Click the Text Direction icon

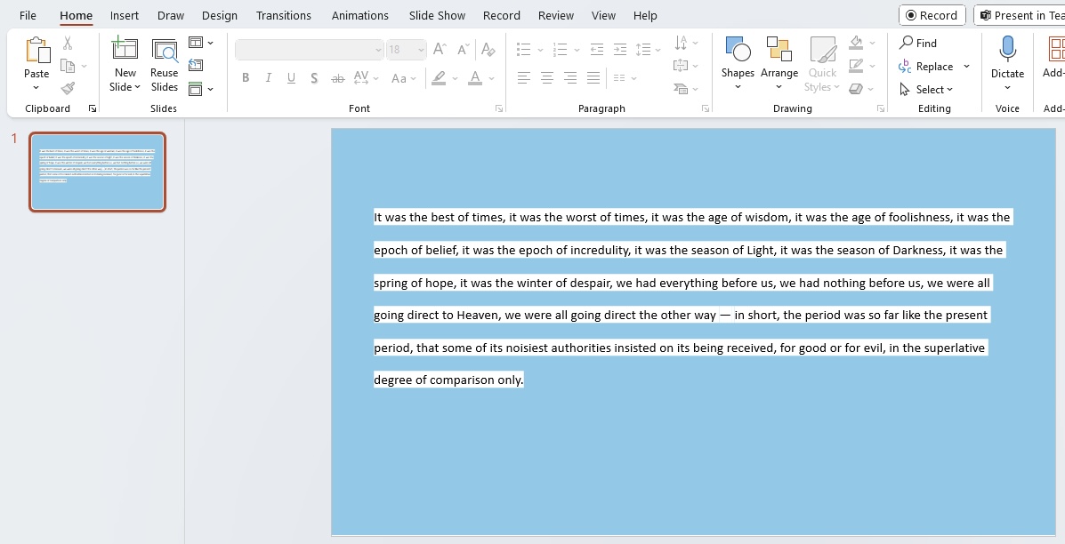coord(681,43)
